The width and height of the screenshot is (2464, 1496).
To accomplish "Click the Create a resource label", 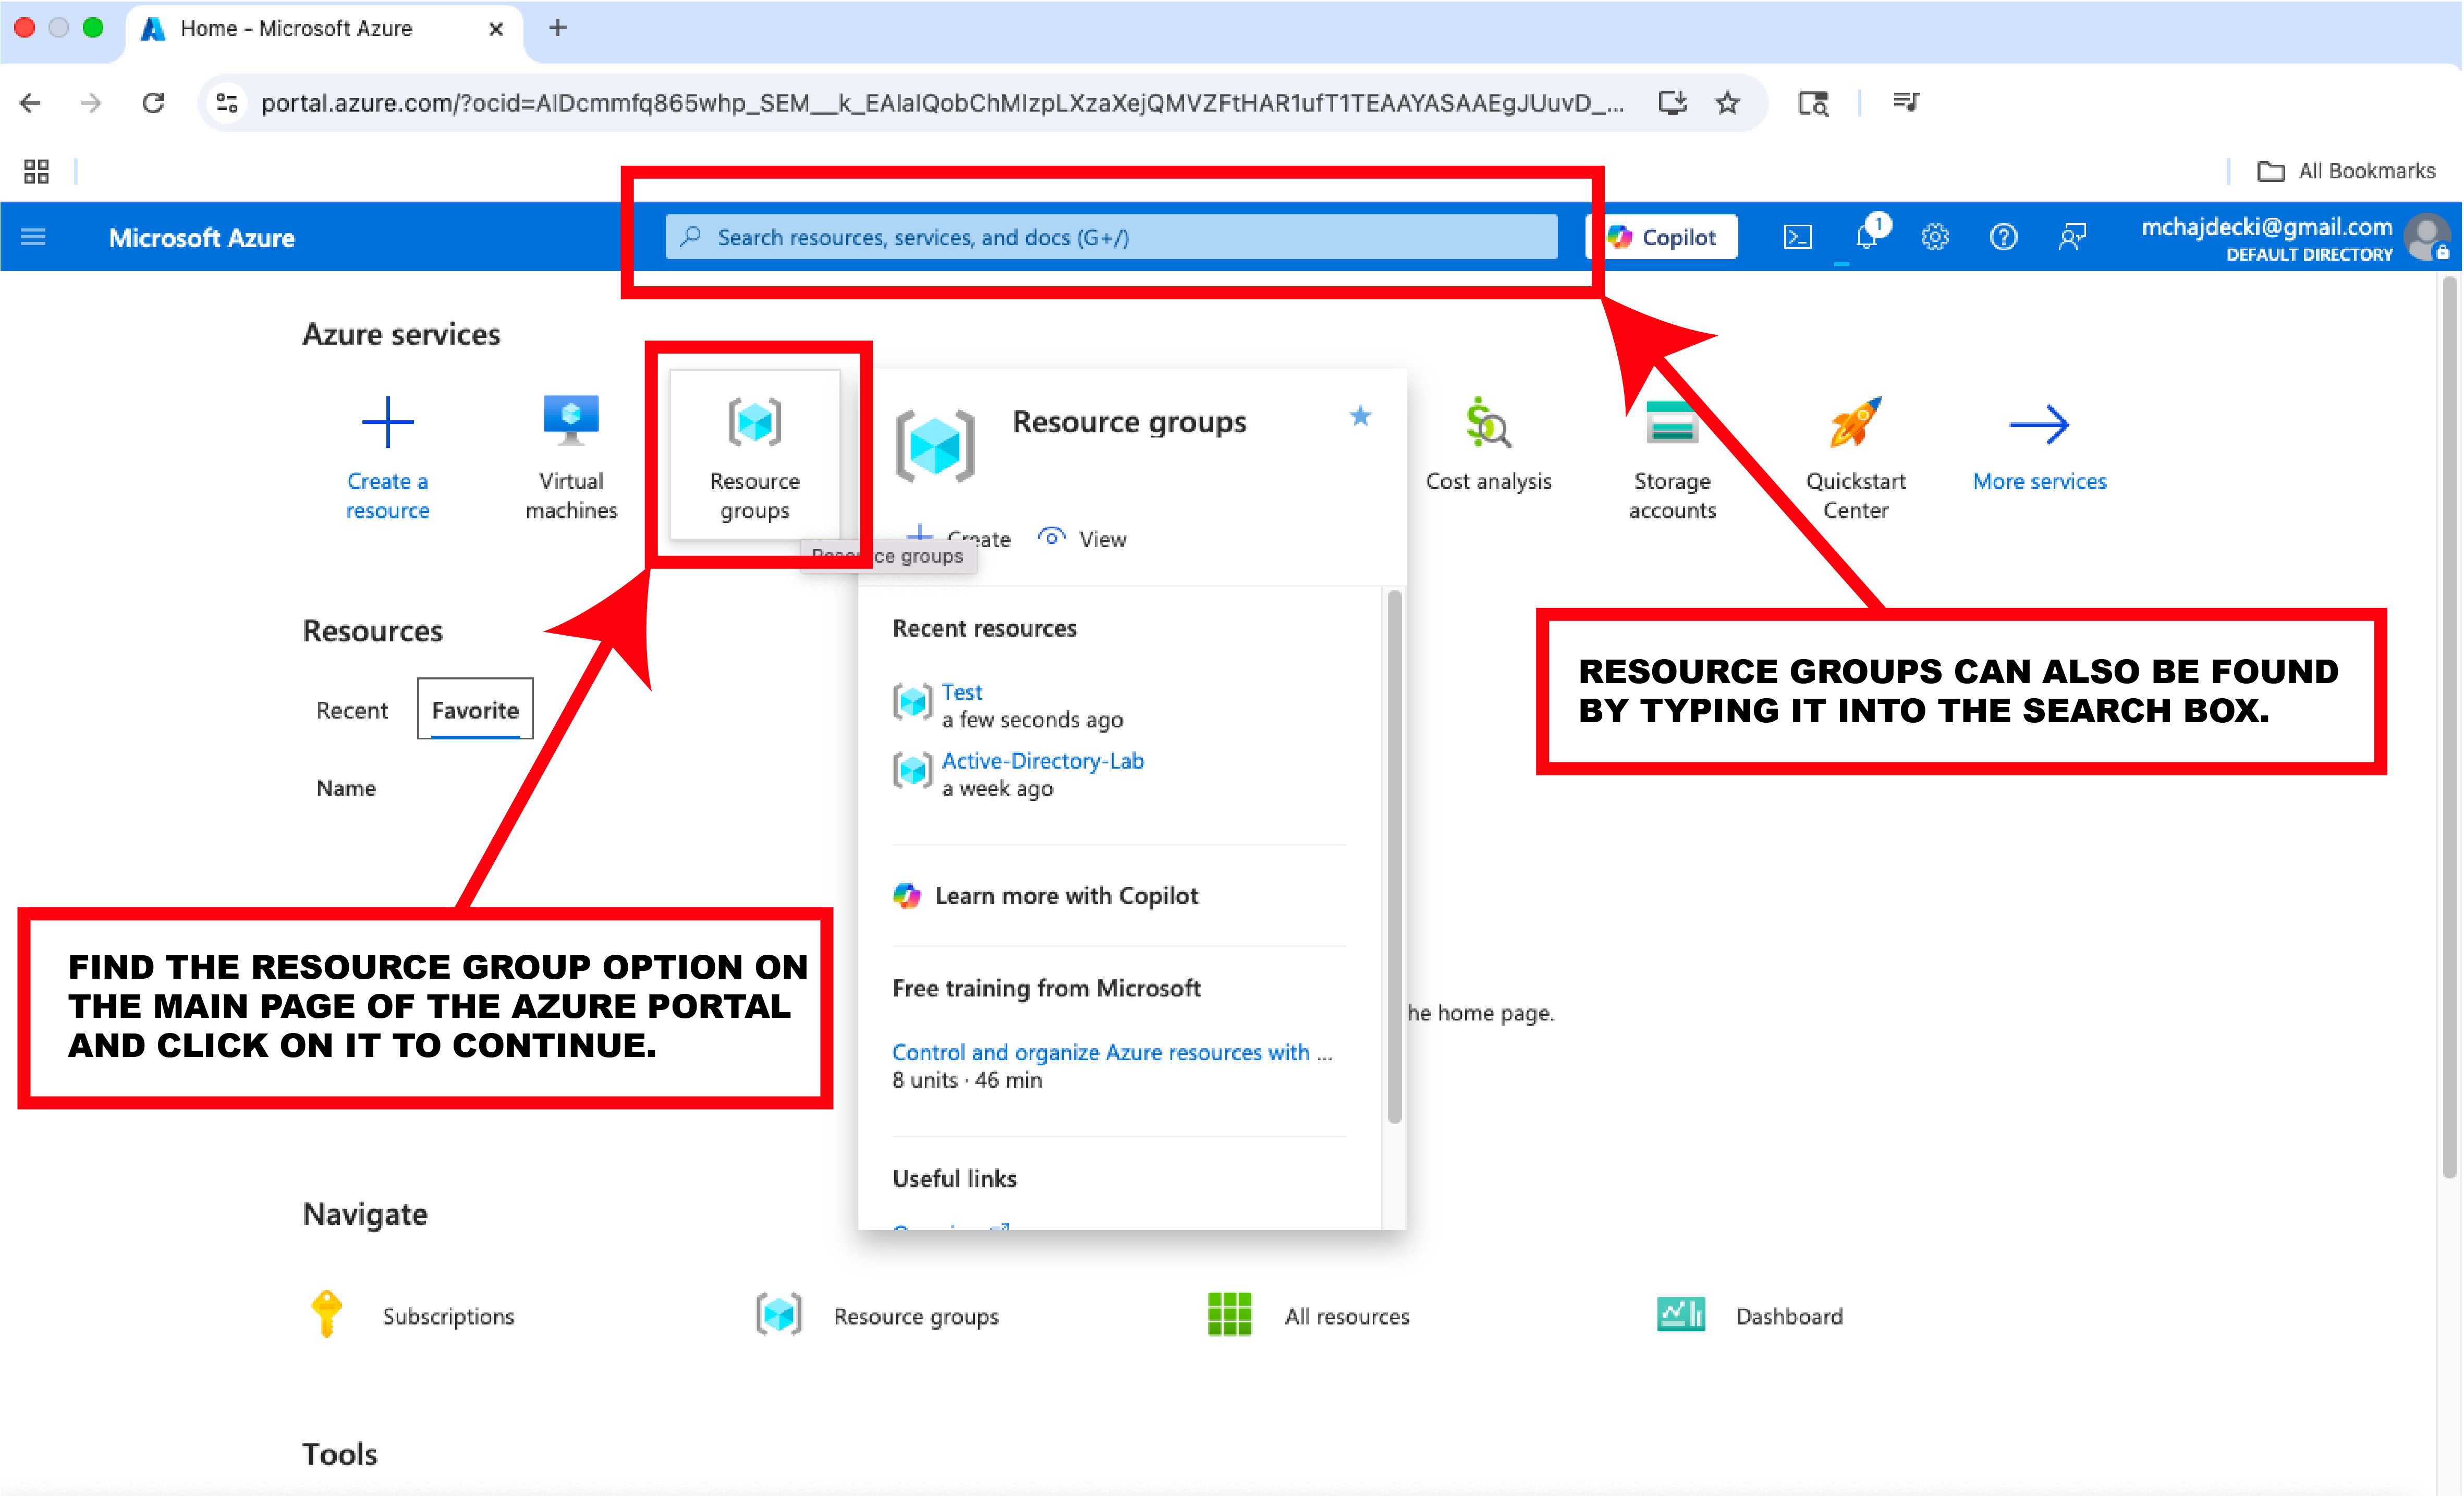I will pos(387,496).
